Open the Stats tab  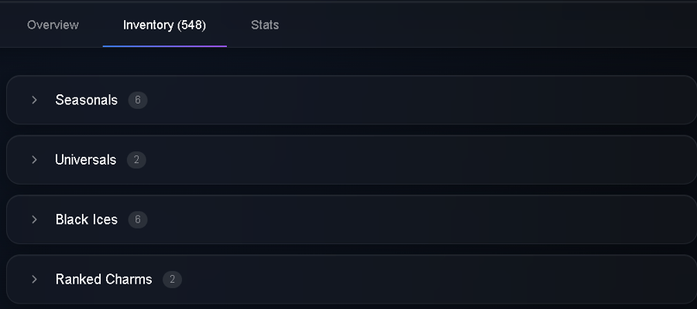coord(265,25)
